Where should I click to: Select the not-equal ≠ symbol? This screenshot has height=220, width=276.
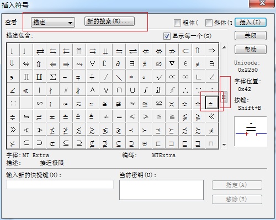pos(105,116)
